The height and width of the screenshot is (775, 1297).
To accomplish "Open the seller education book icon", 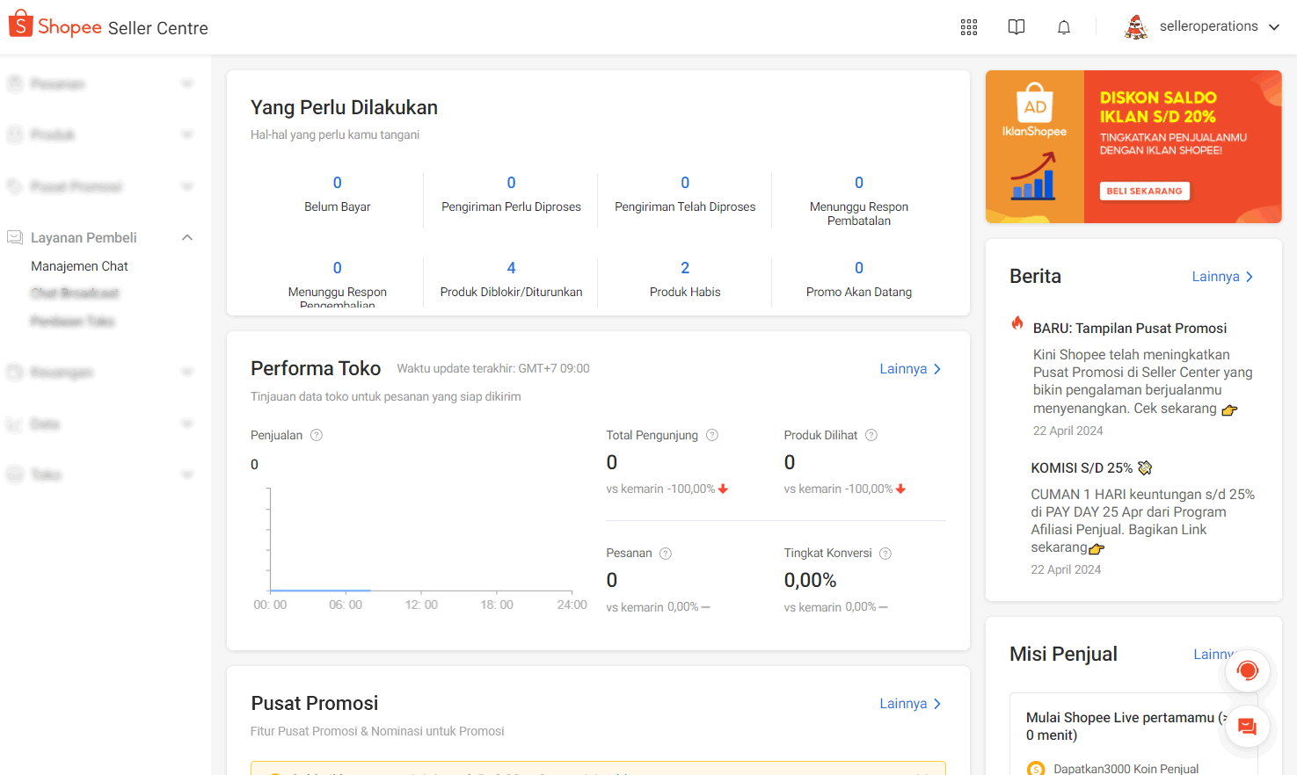I will [1016, 27].
